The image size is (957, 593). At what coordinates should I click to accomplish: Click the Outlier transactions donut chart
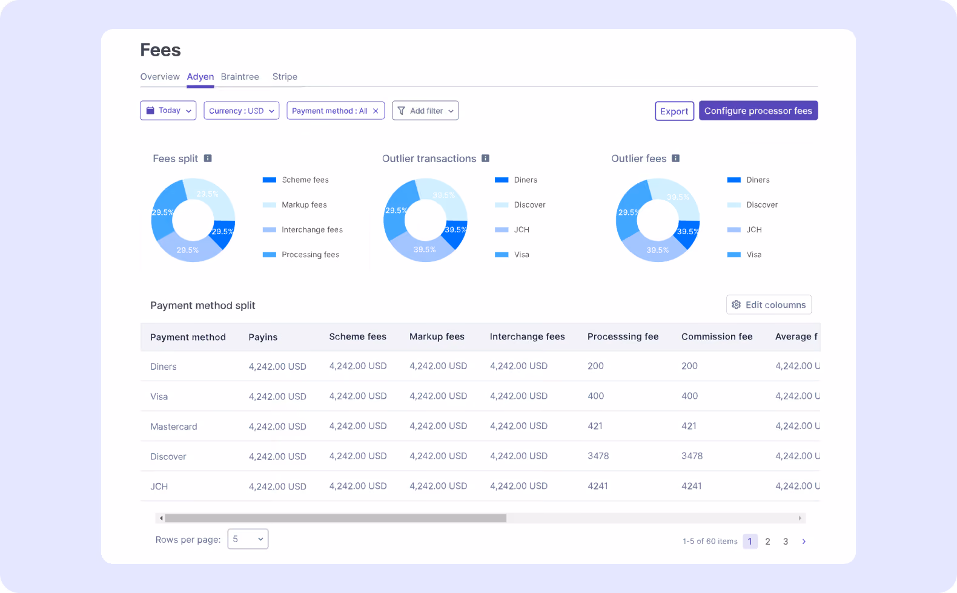coord(425,220)
